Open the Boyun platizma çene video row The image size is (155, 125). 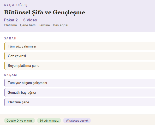80,66
